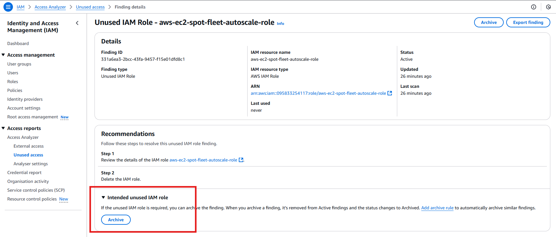Open Resource control policies in the sidebar
The width and height of the screenshot is (556, 237).
(x=32, y=199)
